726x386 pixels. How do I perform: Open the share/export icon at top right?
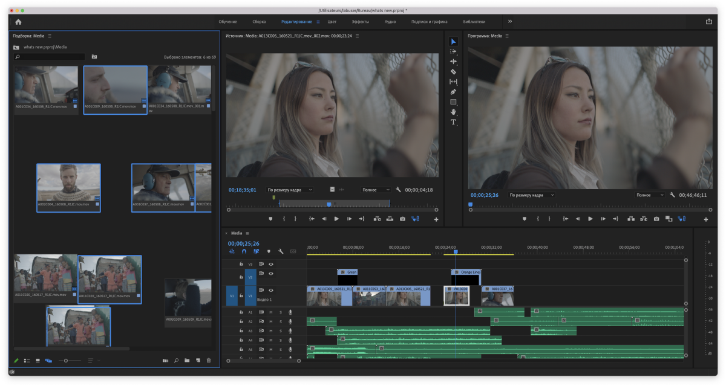(709, 22)
